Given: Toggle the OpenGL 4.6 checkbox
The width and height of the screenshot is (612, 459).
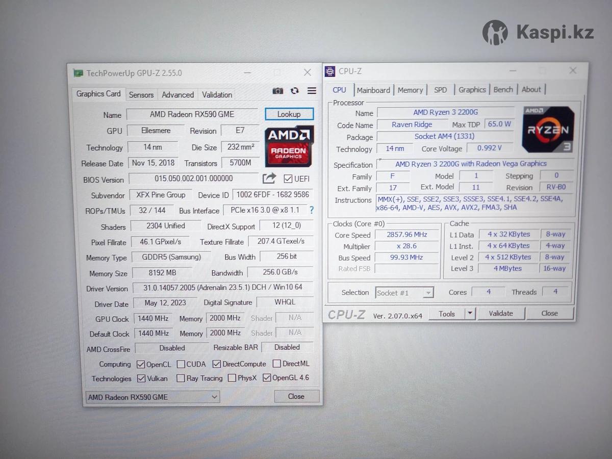Looking at the screenshot, I should [x=267, y=378].
